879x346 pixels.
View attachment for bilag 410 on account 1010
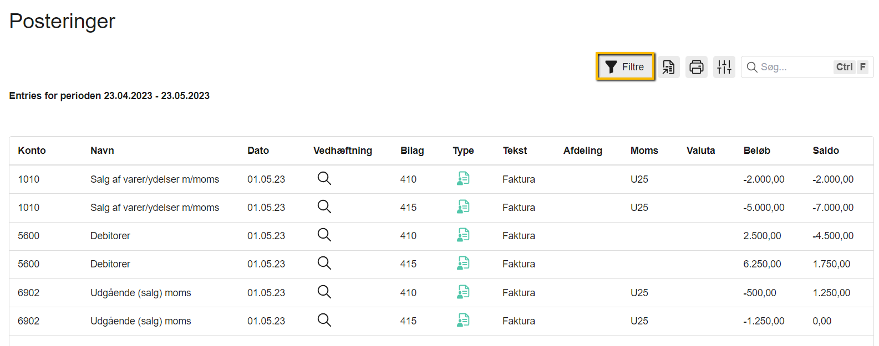point(324,178)
